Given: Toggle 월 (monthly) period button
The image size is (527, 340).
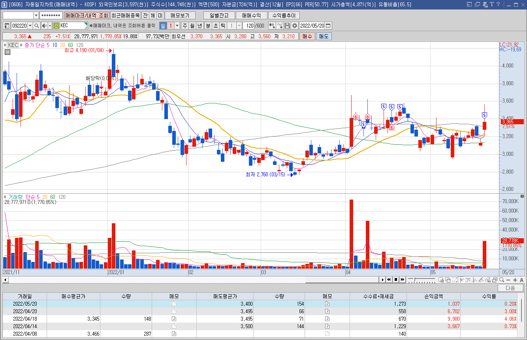Looking at the screenshot, I should (x=192, y=26).
